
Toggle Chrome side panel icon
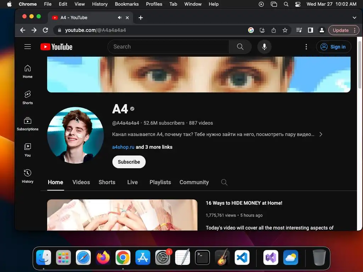pos(311,30)
